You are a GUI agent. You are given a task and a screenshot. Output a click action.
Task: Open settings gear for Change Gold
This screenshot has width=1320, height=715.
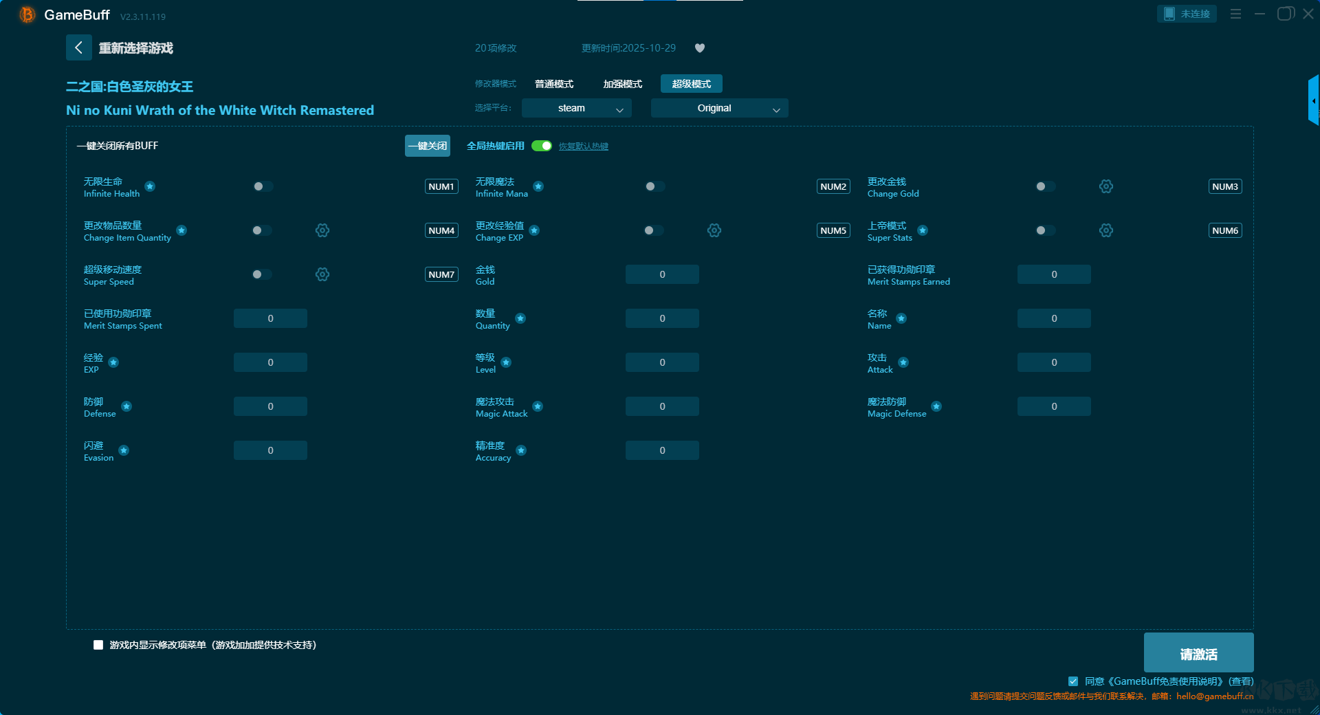coord(1105,186)
